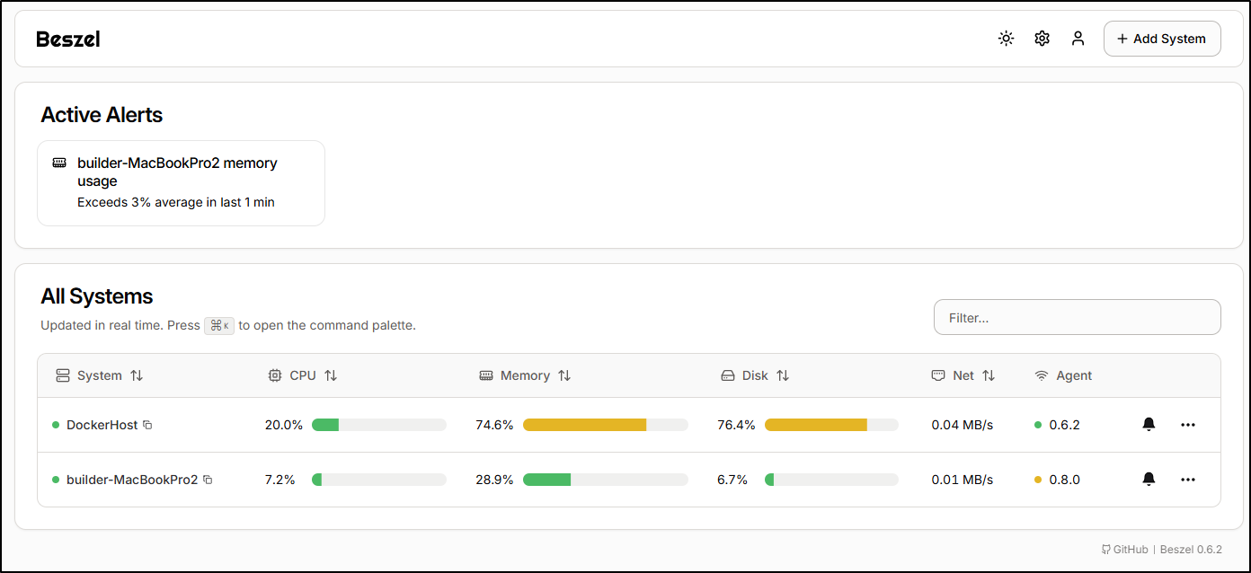The width and height of the screenshot is (1251, 573).
Task: Focus the Filter input field
Action: click(x=1078, y=317)
